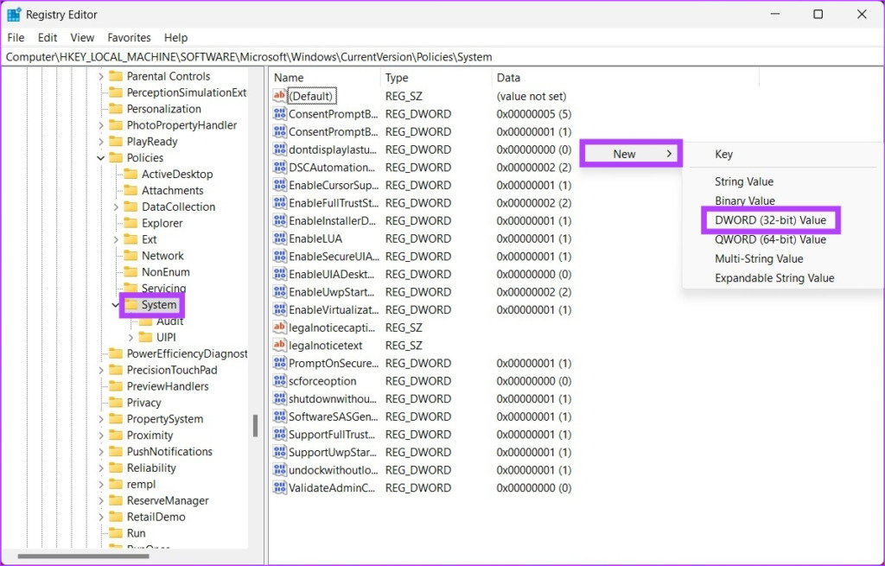Open the Help menu
Viewport: 885px width, 566px height.
coord(176,37)
